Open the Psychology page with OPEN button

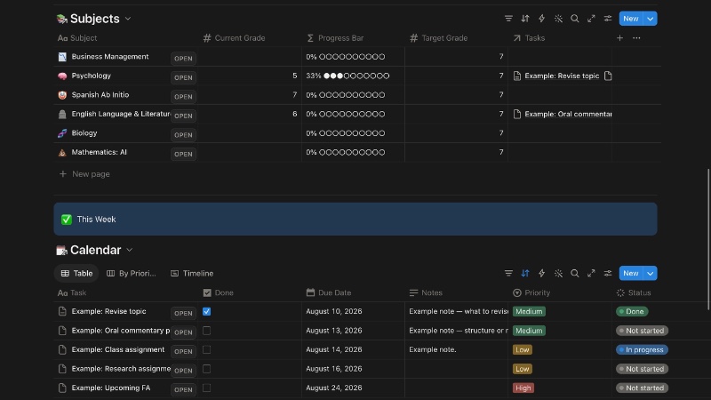183,77
